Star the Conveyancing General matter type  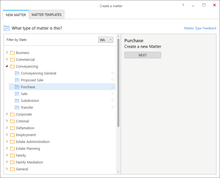(x=113, y=73)
